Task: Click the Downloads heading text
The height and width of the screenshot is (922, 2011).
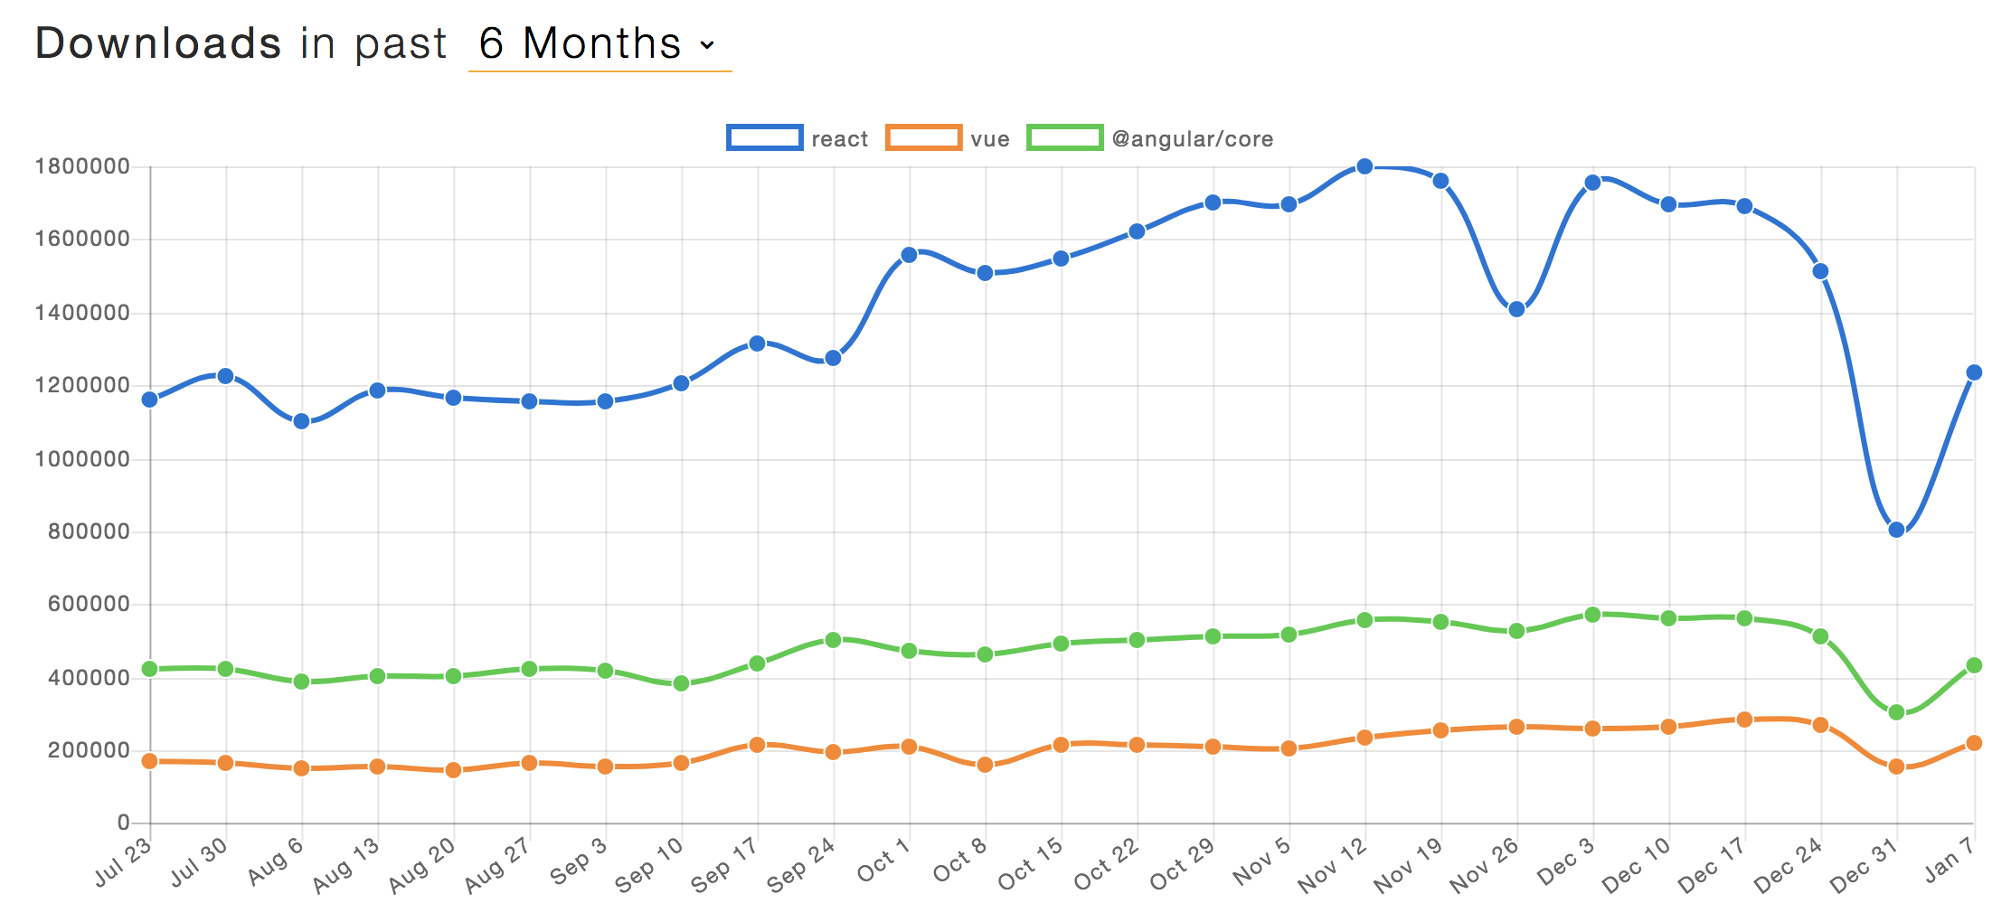Action: tap(158, 43)
